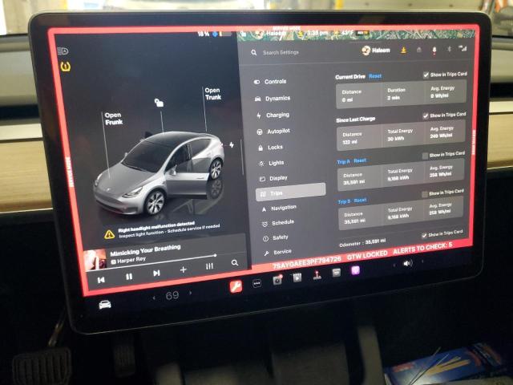The image size is (513, 385).
Task: Tap the headlight status icon
Action: [x=63, y=51]
